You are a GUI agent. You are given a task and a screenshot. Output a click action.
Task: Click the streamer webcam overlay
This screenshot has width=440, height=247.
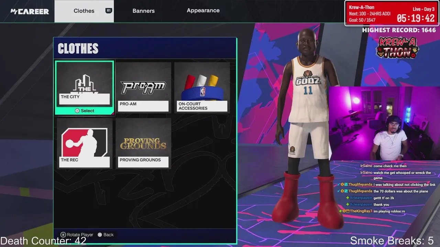tap(384, 123)
